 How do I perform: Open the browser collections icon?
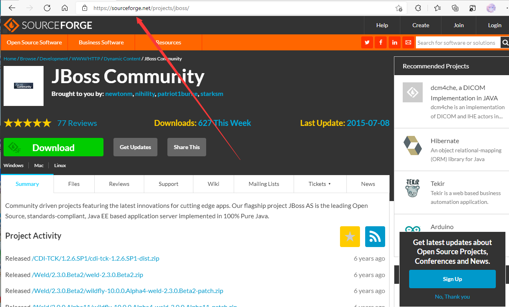point(455,8)
